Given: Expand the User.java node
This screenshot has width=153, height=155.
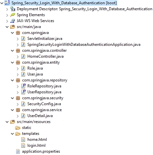Looking at the screenshot, I should [18, 75].
